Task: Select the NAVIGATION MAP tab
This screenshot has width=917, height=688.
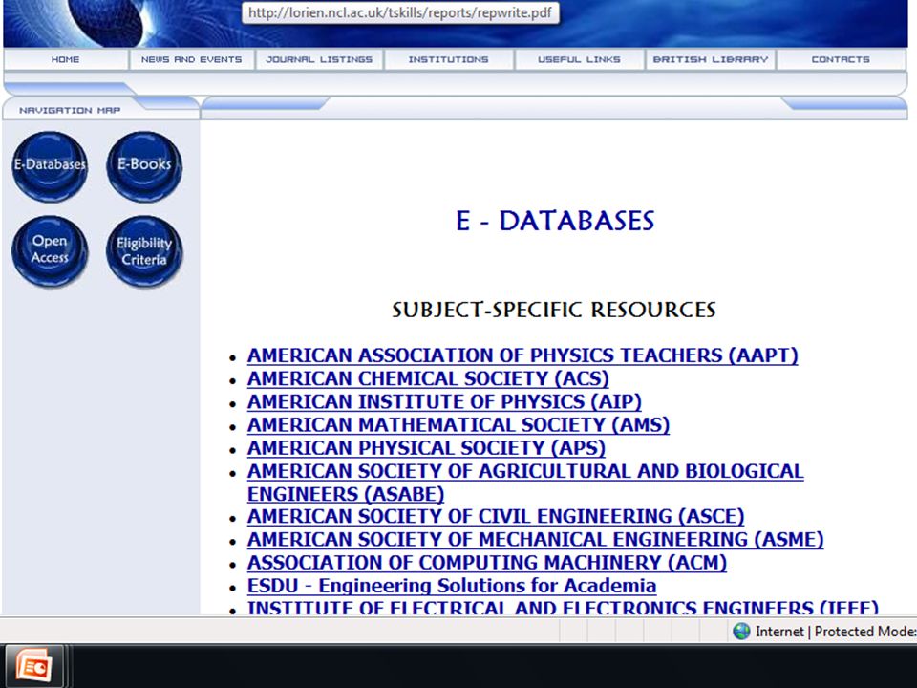Action: click(x=70, y=110)
